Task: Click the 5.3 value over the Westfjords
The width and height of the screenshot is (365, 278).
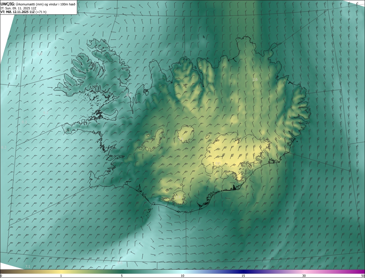Action: click(x=87, y=71)
